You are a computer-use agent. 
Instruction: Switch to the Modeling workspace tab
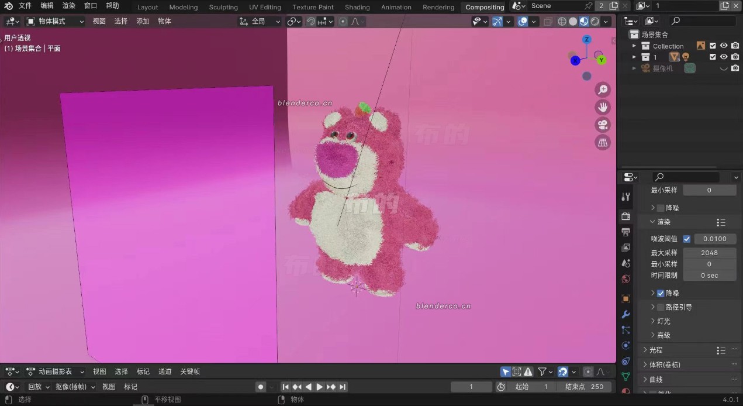(184, 7)
